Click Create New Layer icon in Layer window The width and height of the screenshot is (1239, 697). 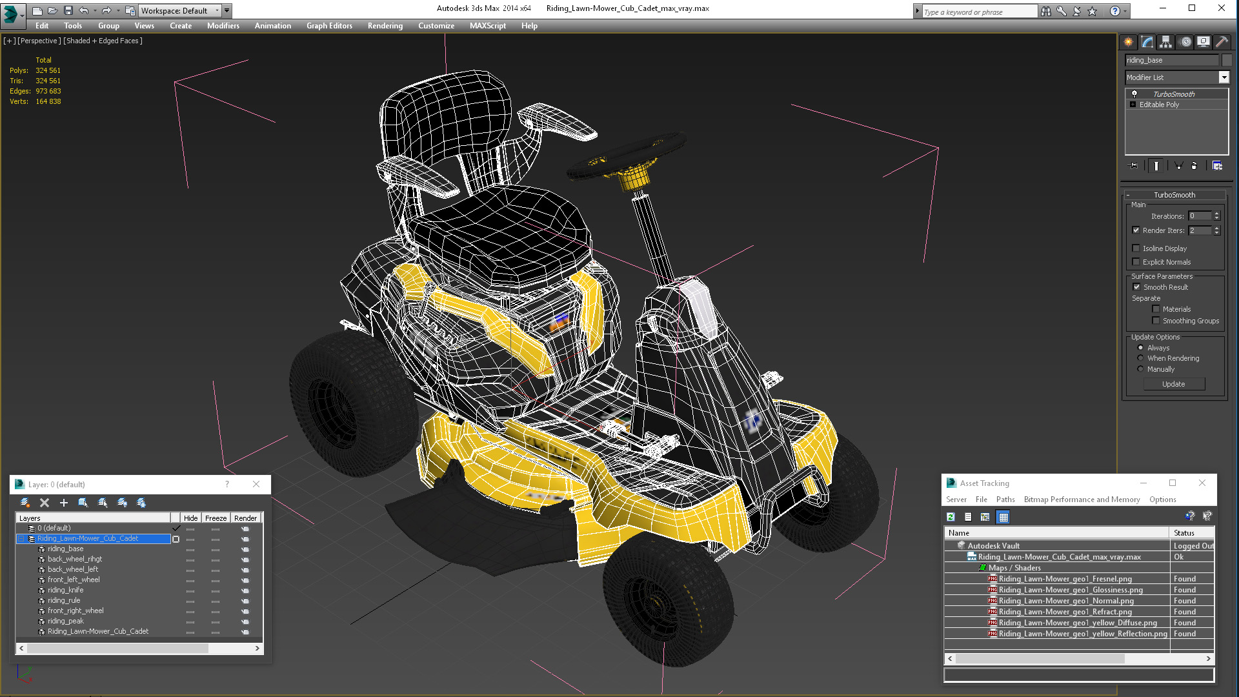25,503
